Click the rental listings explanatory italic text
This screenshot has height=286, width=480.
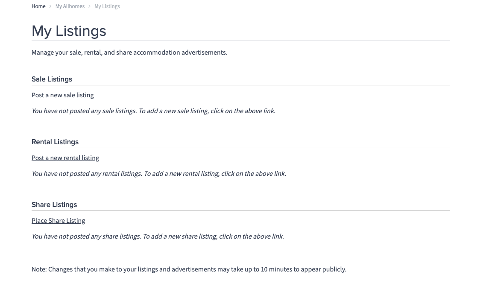coord(158,173)
